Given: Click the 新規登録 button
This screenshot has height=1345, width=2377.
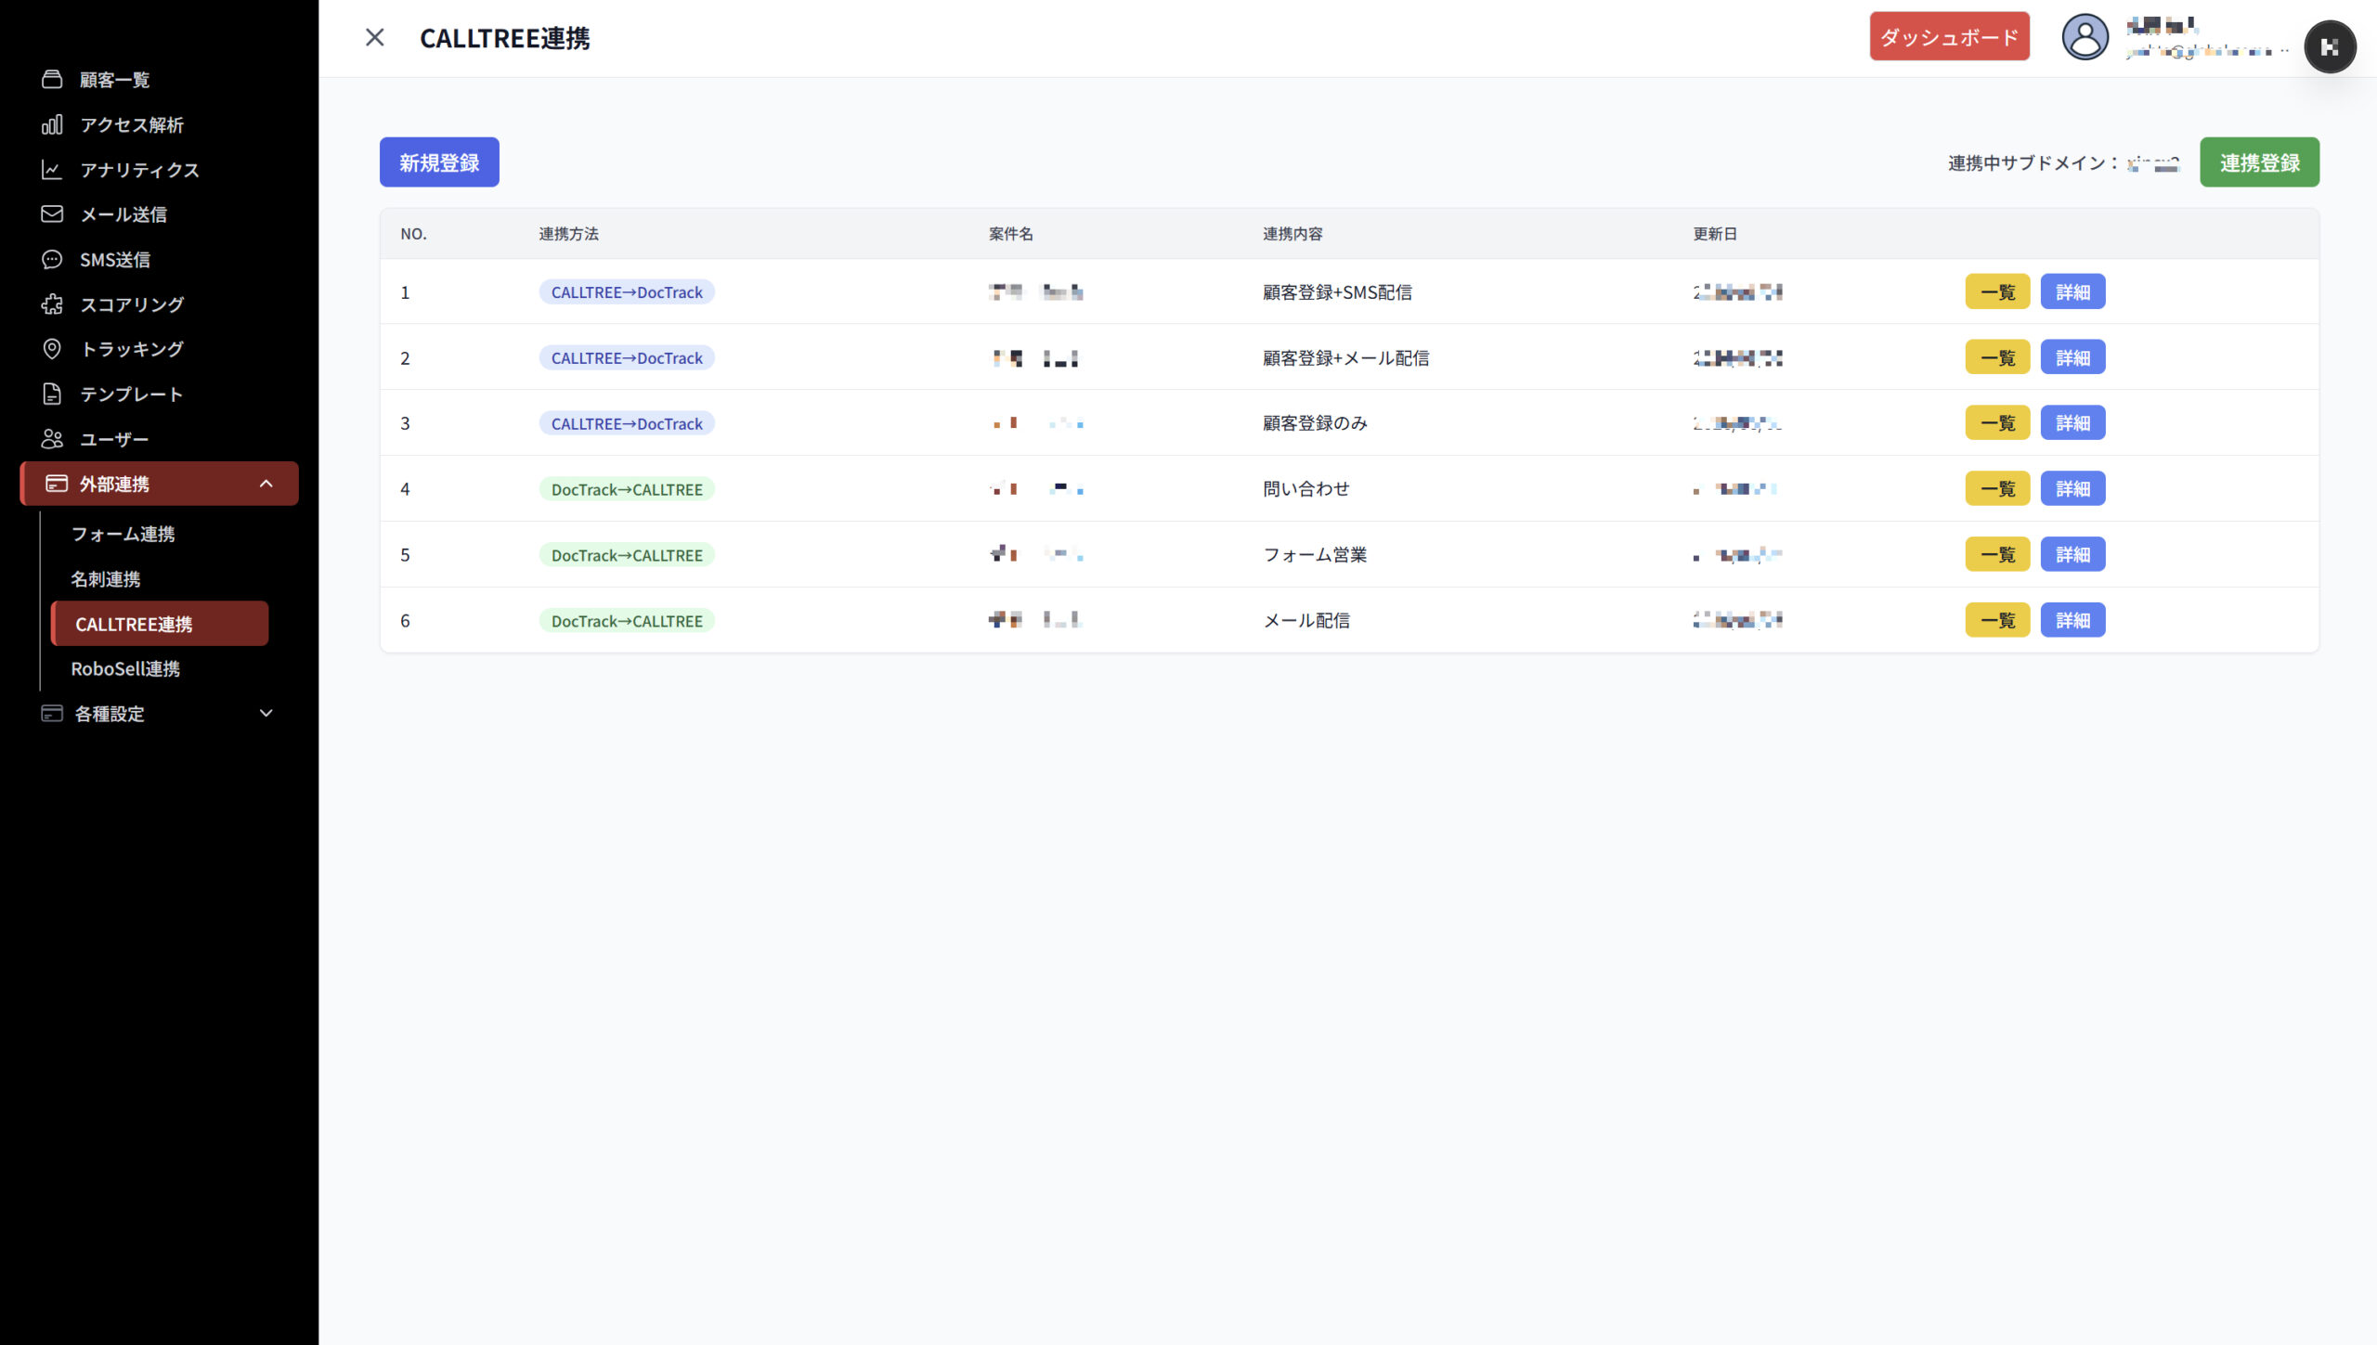Looking at the screenshot, I should pos(439,162).
